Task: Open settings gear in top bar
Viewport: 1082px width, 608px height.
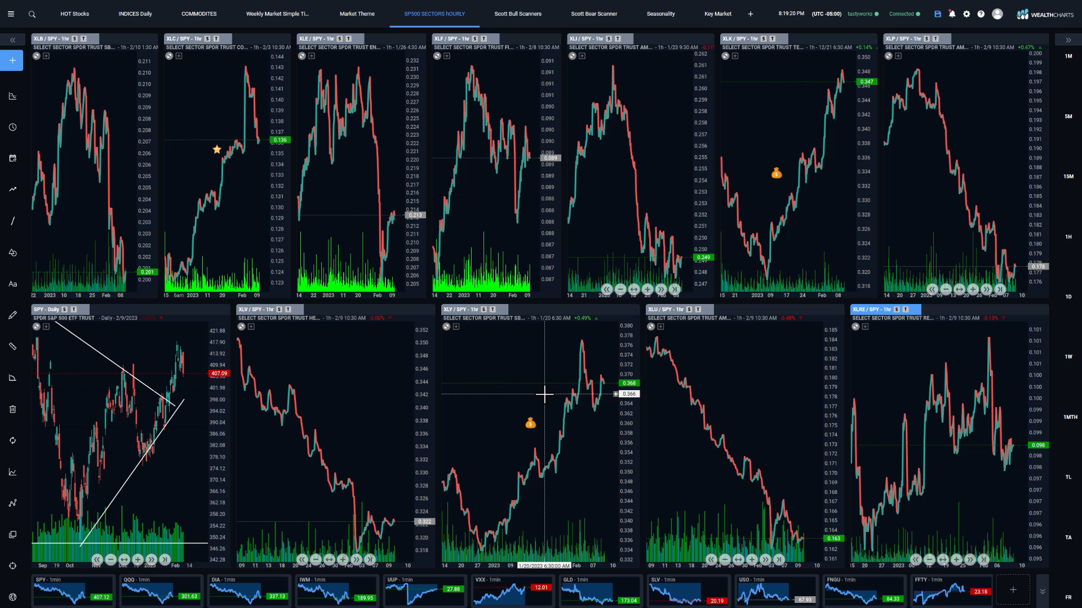Action: coord(966,14)
